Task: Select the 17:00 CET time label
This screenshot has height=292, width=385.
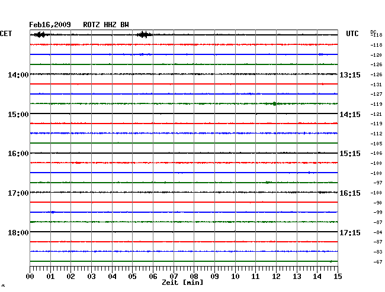Action: coord(18,193)
